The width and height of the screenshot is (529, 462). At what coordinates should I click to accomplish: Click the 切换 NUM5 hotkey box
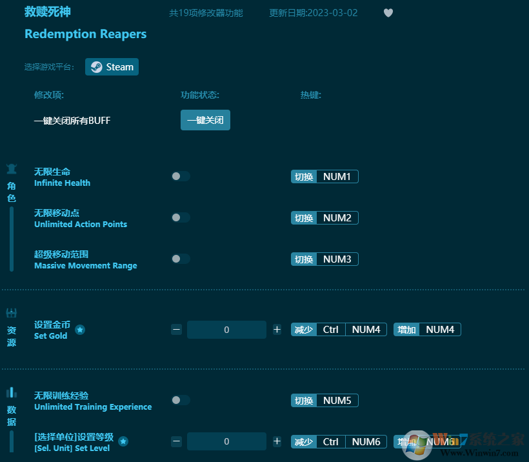pos(324,401)
